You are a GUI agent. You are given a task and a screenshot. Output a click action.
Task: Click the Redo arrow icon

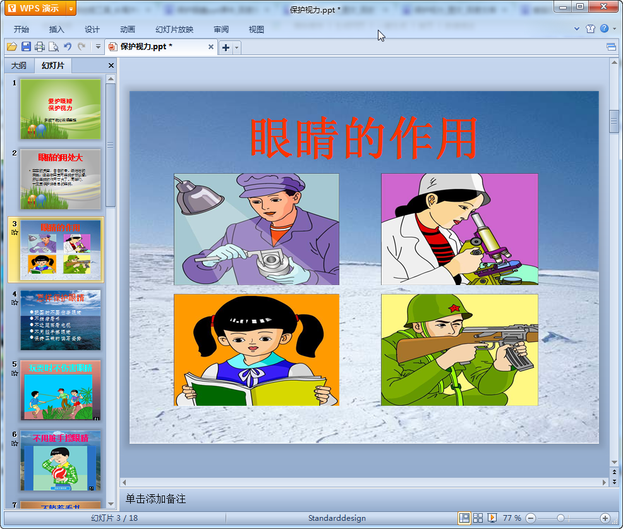(82, 47)
